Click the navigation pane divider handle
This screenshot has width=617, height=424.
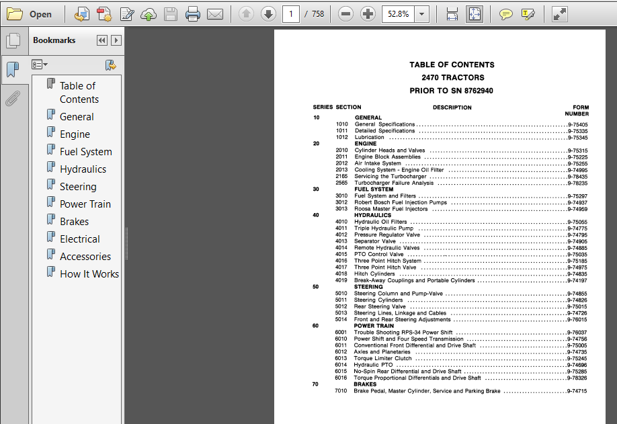(127, 244)
